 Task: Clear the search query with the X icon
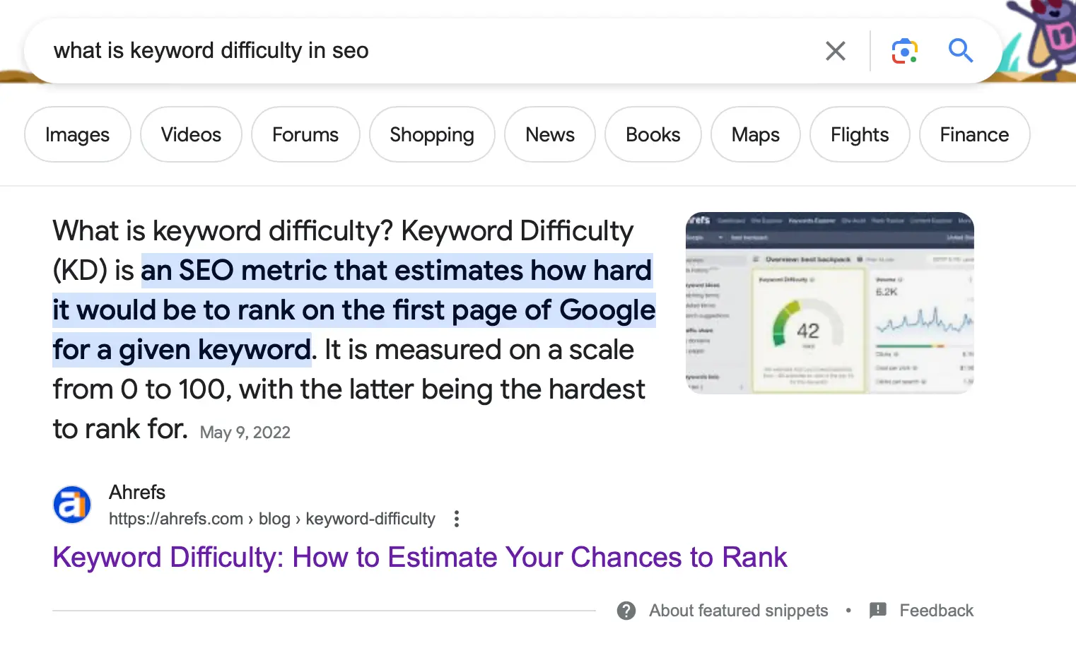(x=835, y=51)
